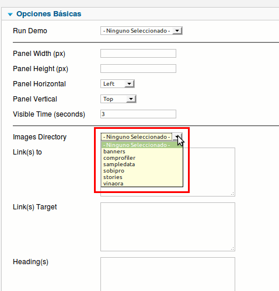Click the Panel Height input field
The height and width of the screenshot is (291, 279).
tap(138, 68)
